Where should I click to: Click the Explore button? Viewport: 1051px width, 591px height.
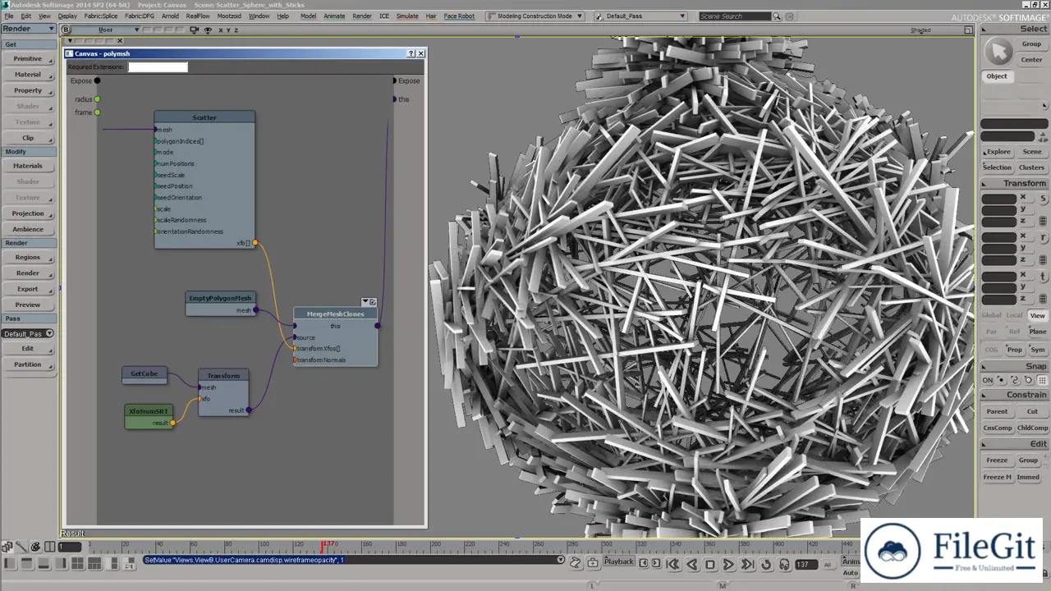[x=998, y=152]
